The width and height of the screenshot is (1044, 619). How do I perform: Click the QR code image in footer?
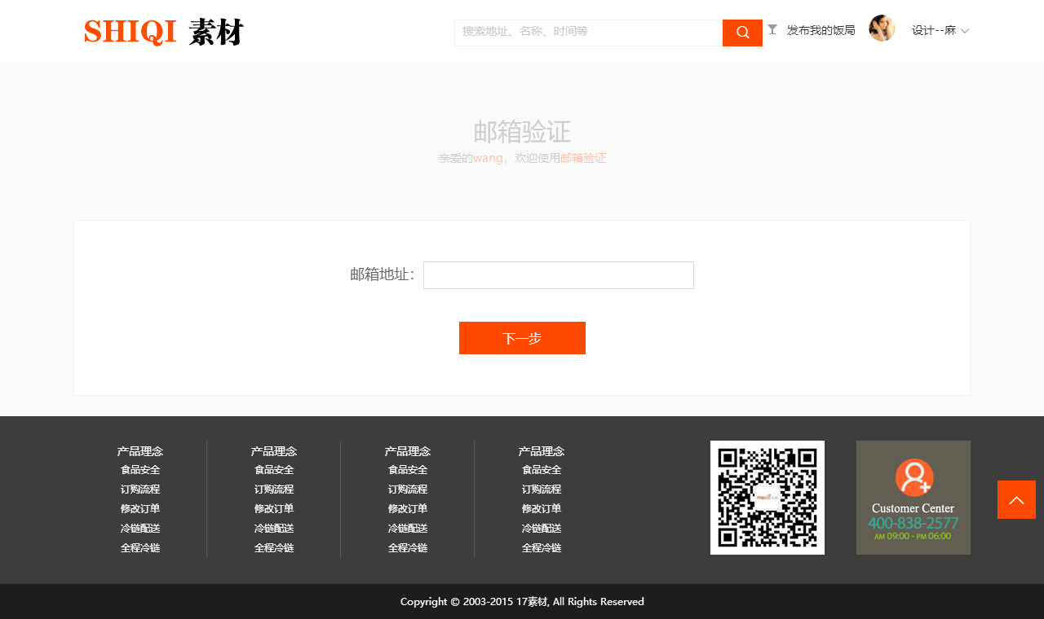[x=767, y=498]
